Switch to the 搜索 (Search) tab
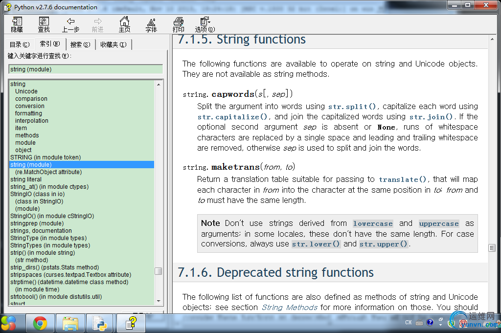 point(80,44)
